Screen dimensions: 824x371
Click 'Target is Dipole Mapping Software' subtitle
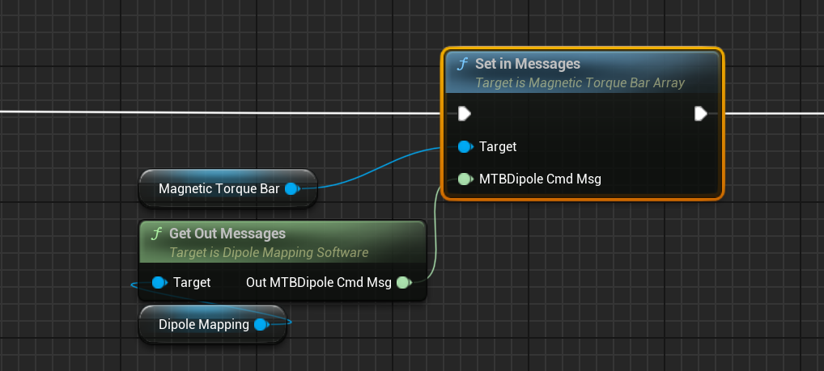pos(269,252)
